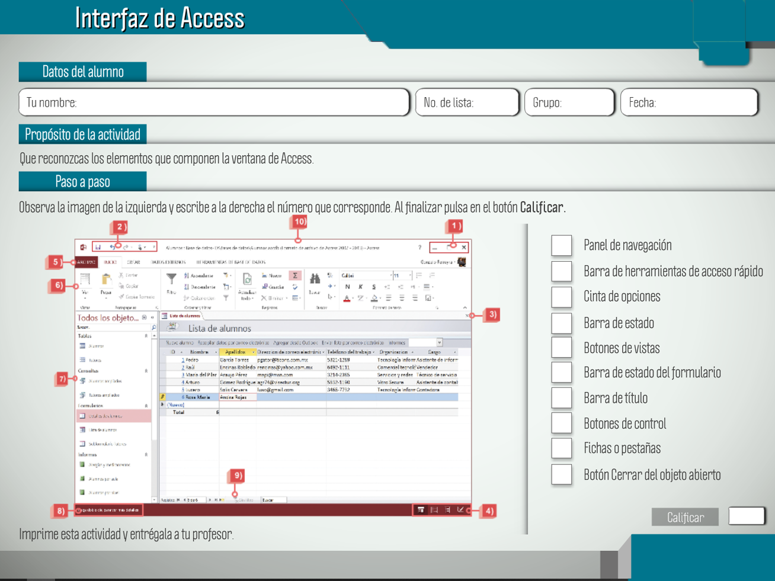Open the Calibri font name dropdown

point(391,275)
